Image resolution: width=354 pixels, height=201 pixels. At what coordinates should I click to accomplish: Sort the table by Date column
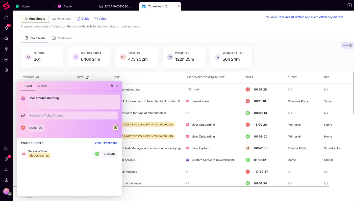(x=87, y=77)
